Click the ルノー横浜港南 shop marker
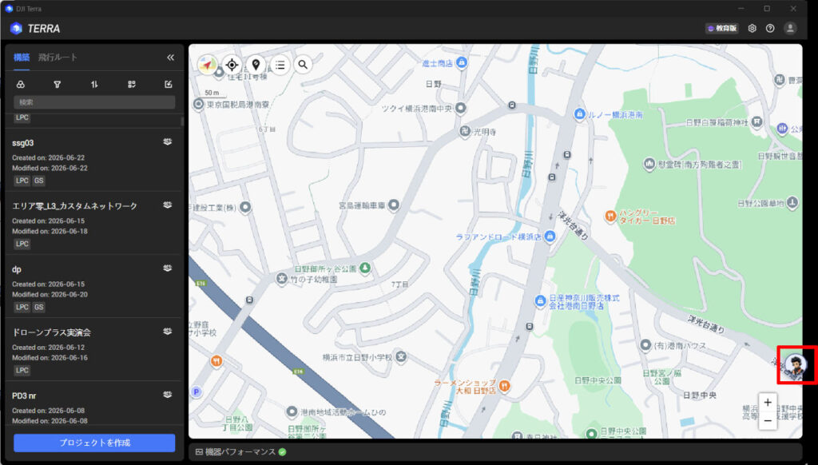 point(579,113)
